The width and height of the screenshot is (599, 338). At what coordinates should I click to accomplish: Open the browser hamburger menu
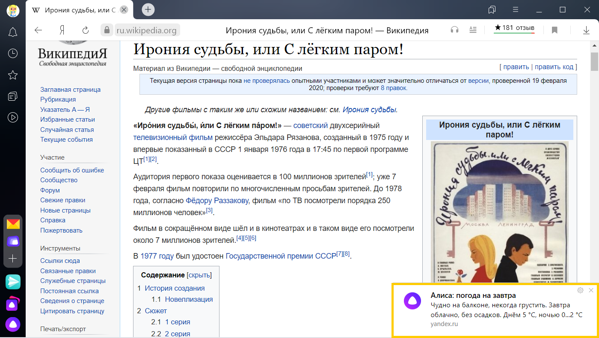[x=516, y=9]
